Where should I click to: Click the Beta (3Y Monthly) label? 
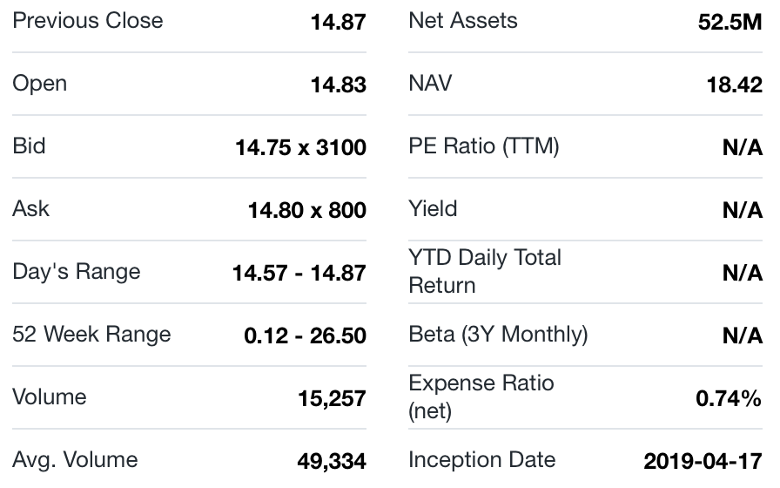[498, 335]
